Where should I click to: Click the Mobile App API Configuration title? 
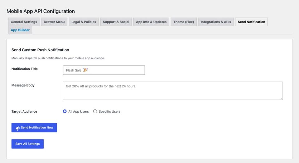(x=41, y=11)
